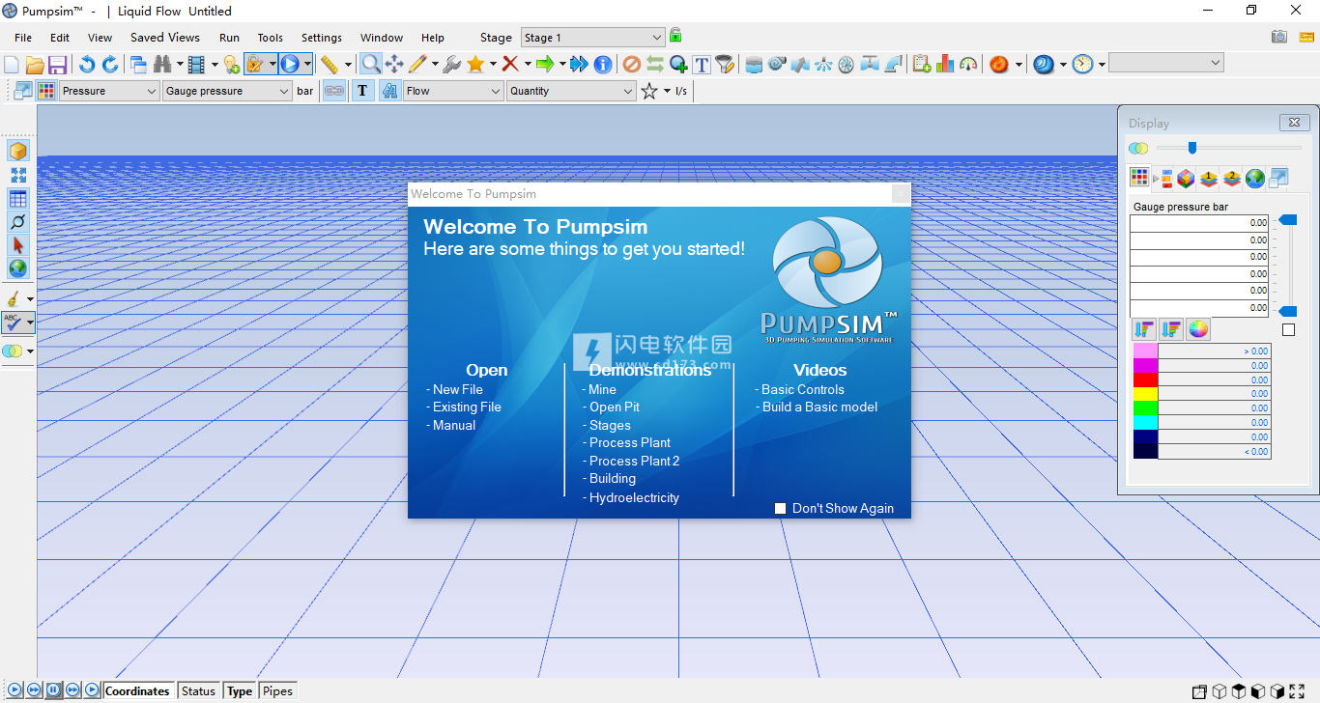Open the Saved Views menu

pos(165,38)
